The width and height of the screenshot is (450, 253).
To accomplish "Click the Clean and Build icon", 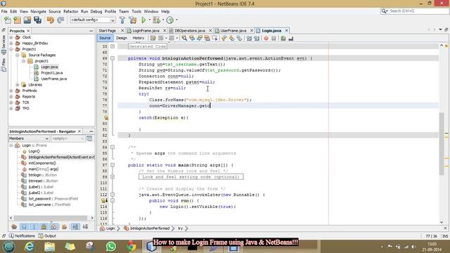I will [x=133, y=20].
